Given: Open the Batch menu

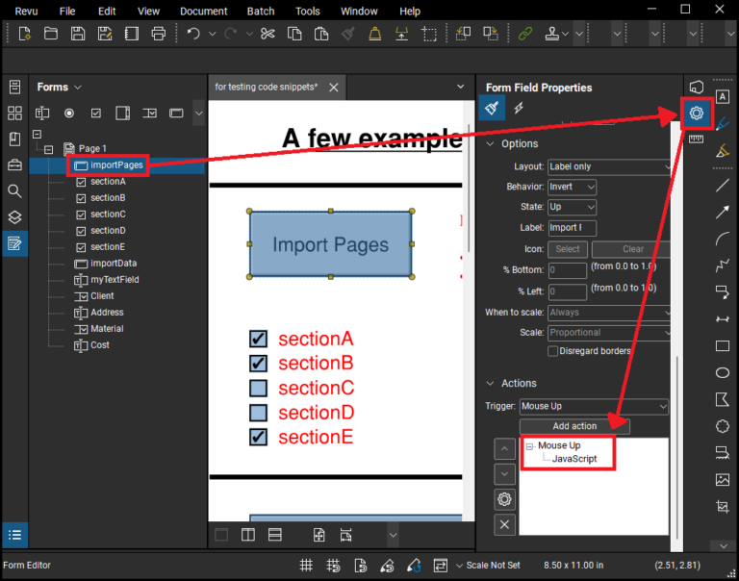Looking at the screenshot, I should (x=260, y=11).
